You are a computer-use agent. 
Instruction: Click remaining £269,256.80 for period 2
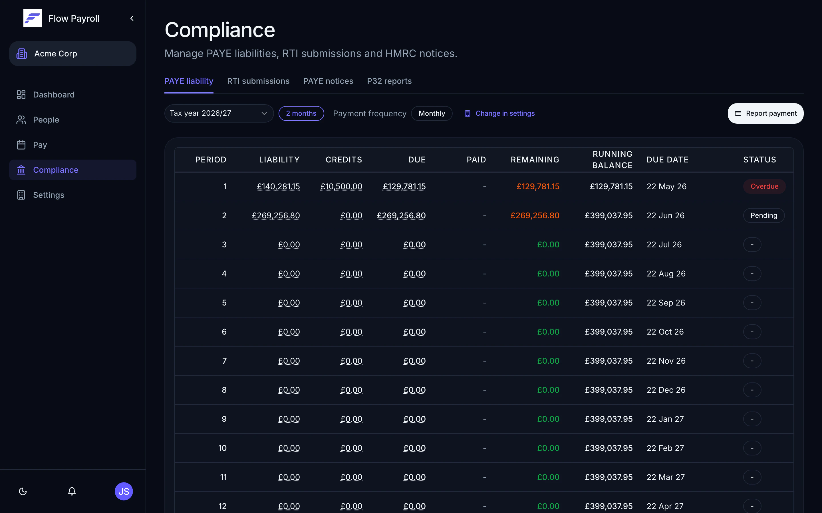(x=535, y=215)
